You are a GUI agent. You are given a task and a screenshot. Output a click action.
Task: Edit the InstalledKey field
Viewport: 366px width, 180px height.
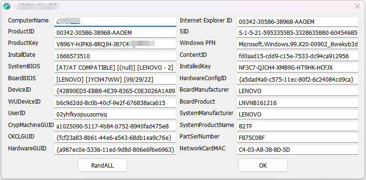(x=297, y=68)
